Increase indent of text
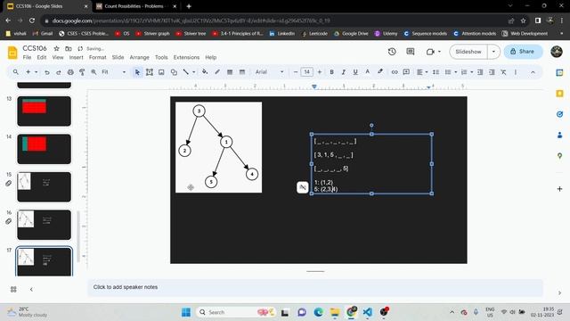This screenshot has height=321, width=570. point(492,72)
